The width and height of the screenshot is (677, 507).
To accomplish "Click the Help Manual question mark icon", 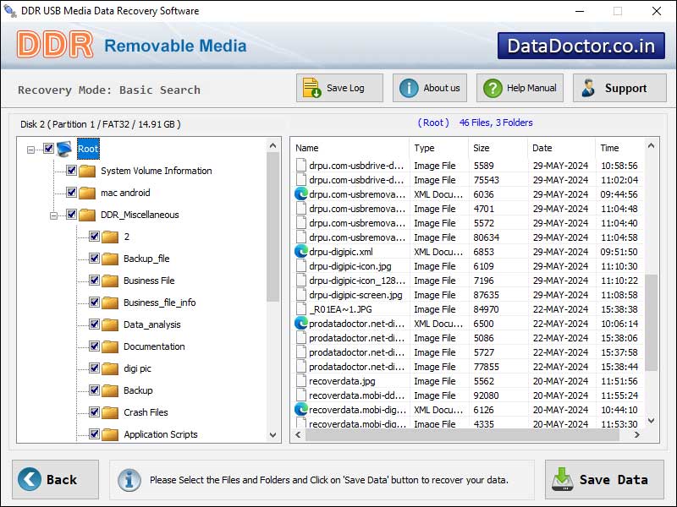I will 492,88.
